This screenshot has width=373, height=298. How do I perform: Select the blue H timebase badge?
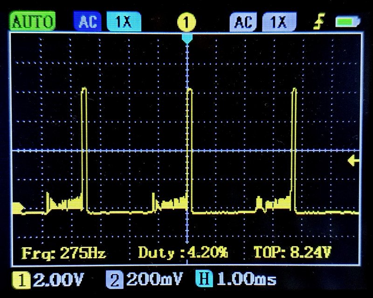(x=206, y=280)
